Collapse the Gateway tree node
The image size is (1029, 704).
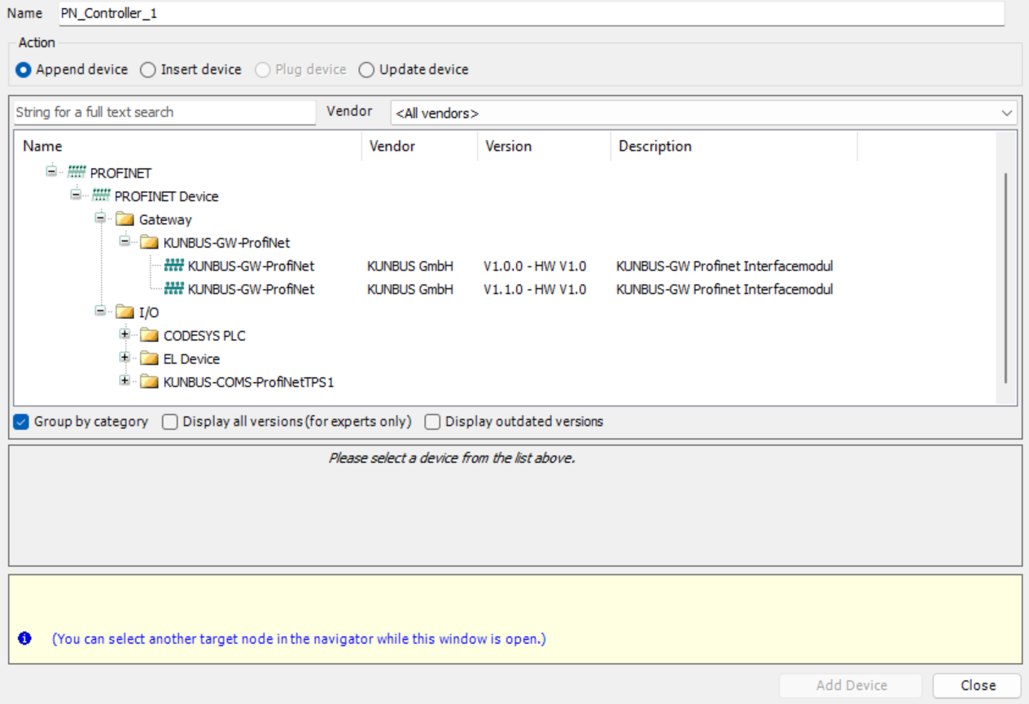100,218
